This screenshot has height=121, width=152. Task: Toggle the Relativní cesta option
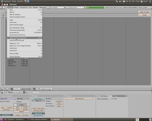click(x=46, y=89)
